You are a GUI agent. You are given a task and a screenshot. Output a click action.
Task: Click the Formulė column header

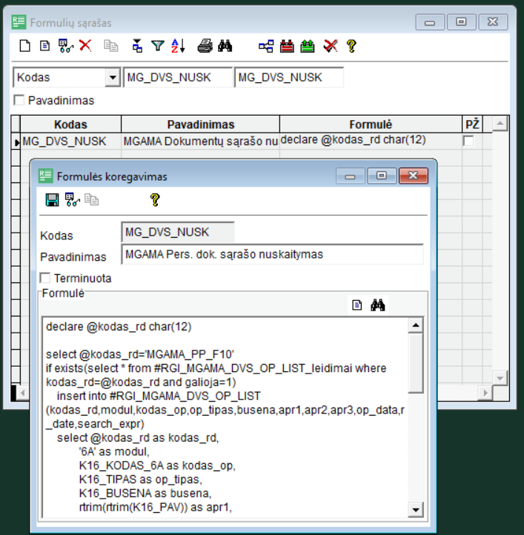[x=371, y=124]
